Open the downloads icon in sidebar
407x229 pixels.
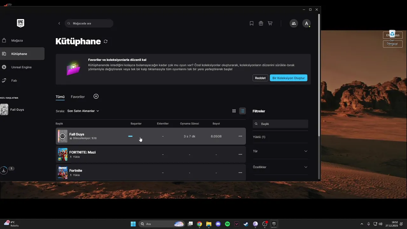coord(3,170)
